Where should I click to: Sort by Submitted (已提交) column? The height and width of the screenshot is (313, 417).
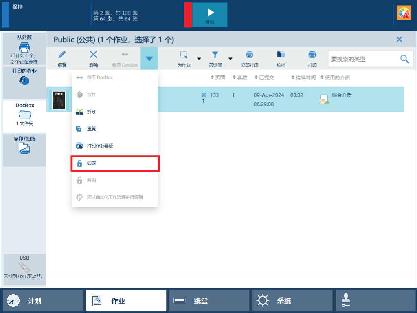point(264,77)
